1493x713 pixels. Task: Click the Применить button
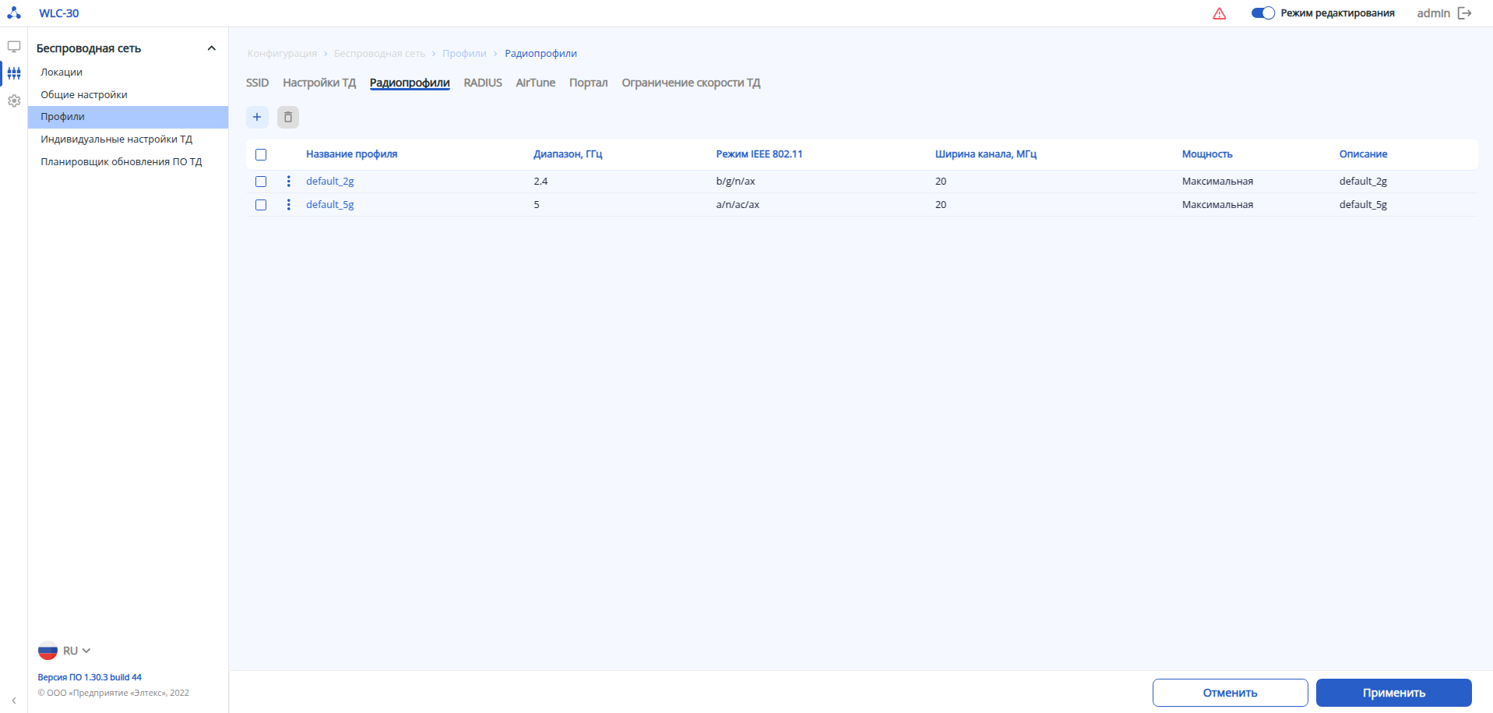point(1393,693)
